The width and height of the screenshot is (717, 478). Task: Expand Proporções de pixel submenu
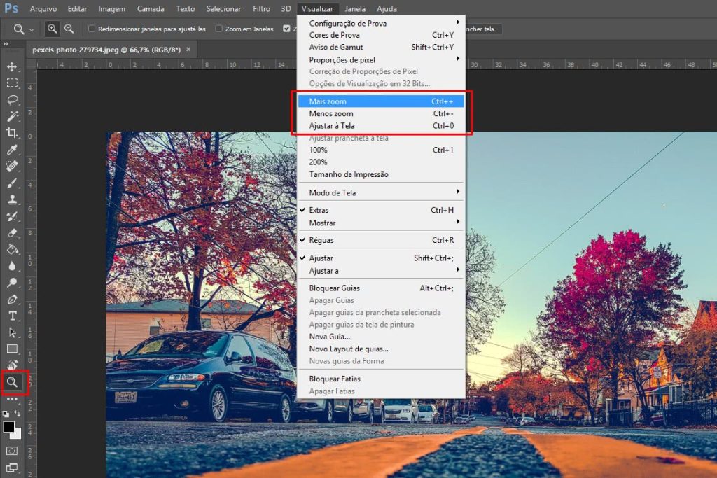click(x=382, y=60)
